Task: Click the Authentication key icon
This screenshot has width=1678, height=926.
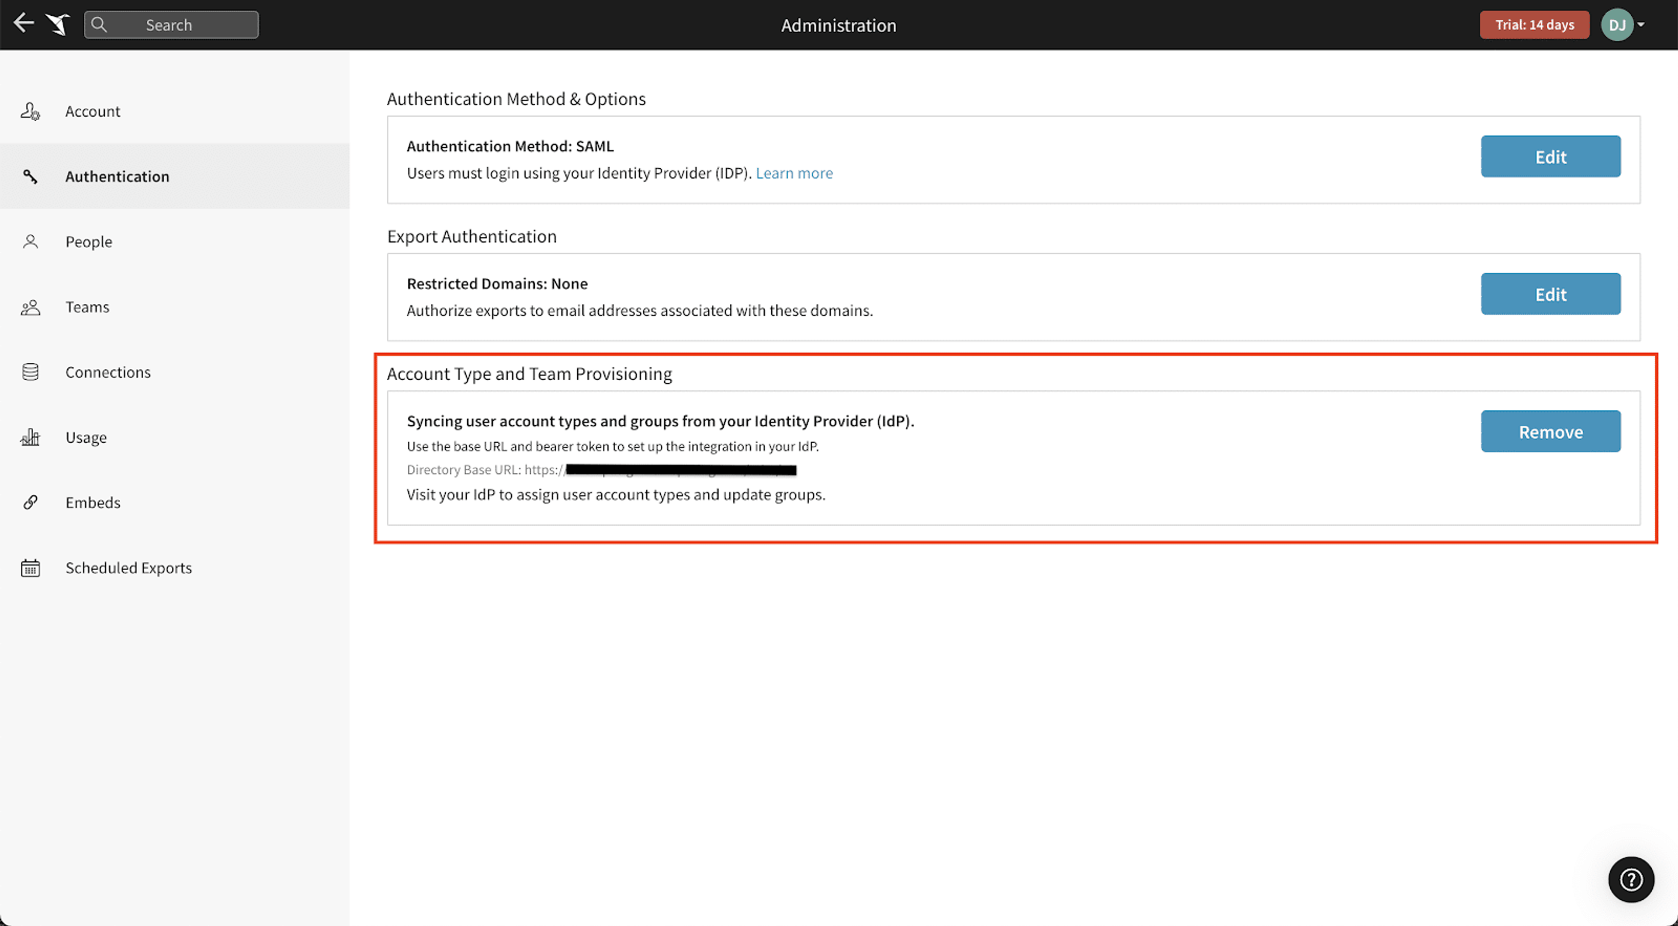Action: 30,177
